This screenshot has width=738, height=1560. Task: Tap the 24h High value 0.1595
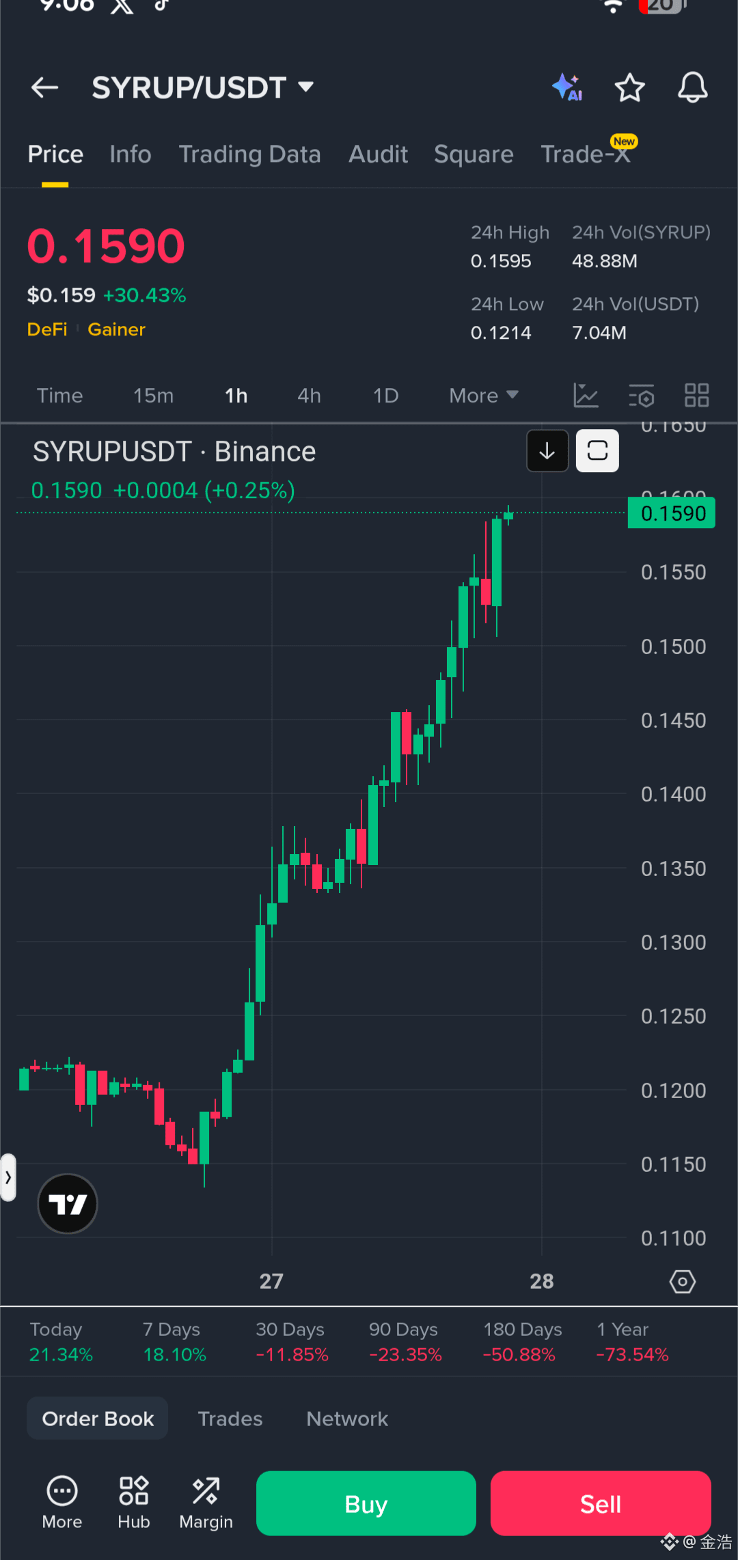click(501, 261)
